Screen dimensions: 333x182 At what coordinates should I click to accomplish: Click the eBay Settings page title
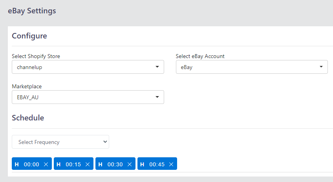[x=32, y=11]
